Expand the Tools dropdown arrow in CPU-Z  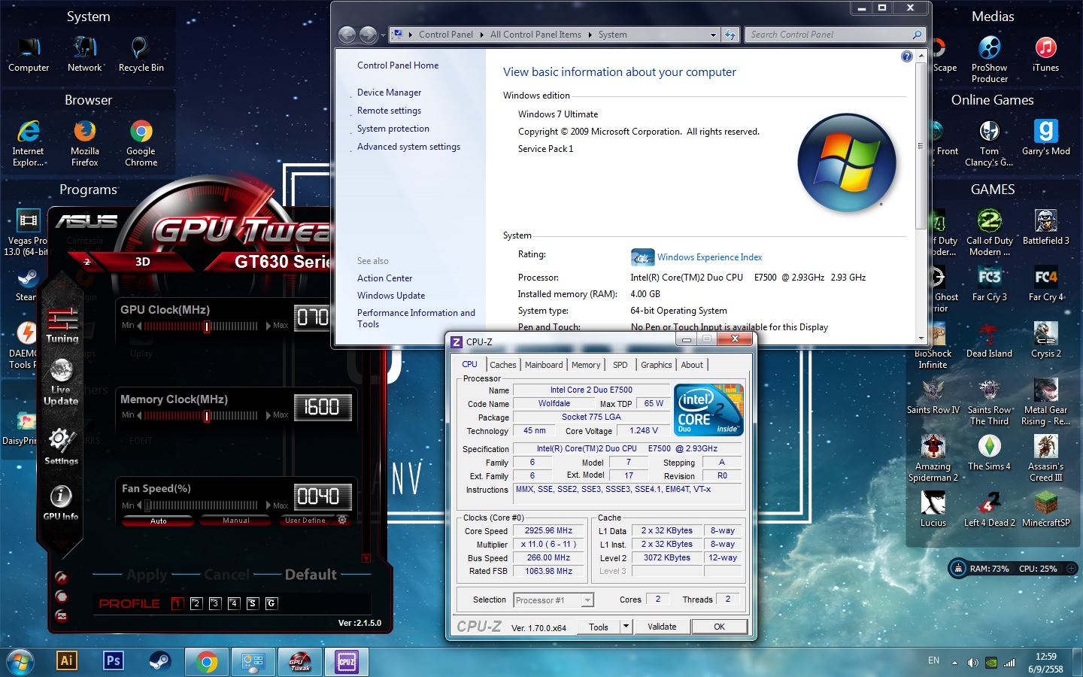[625, 627]
